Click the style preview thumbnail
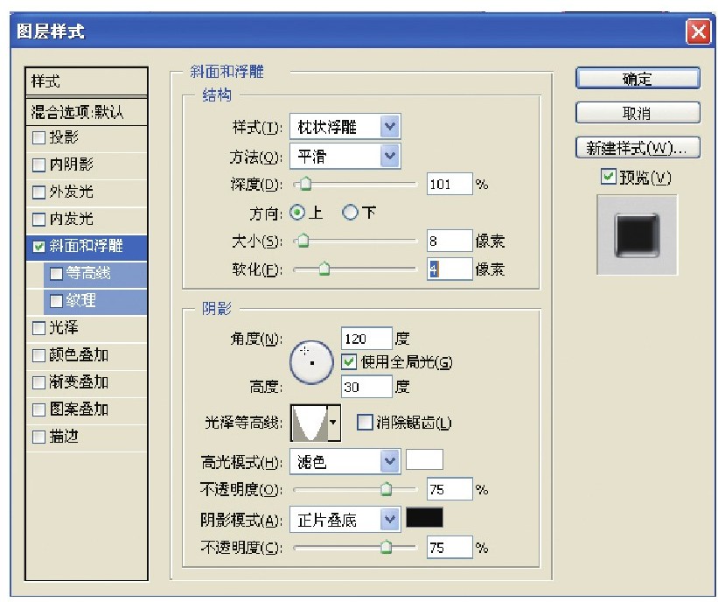The height and width of the screenshot is (602, 718). [x=637, y=234]
